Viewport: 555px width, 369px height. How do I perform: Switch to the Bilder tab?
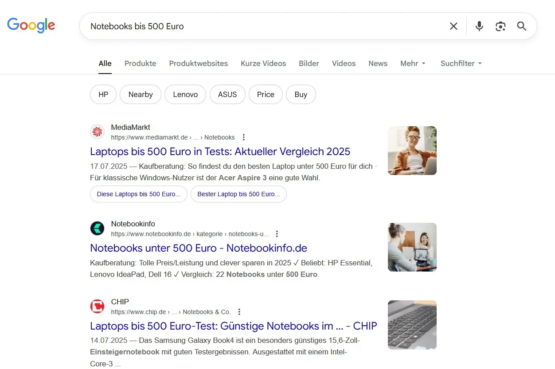coord(309,63)
